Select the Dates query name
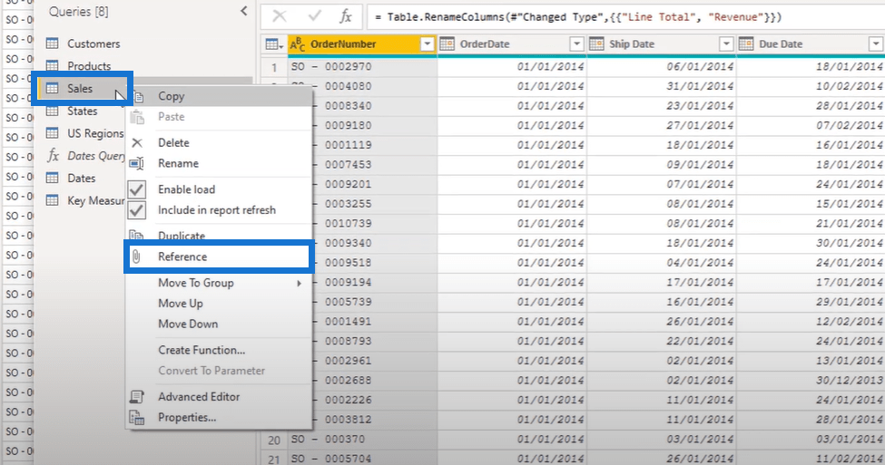The image size is (885, 465). [x=82, y=178]
